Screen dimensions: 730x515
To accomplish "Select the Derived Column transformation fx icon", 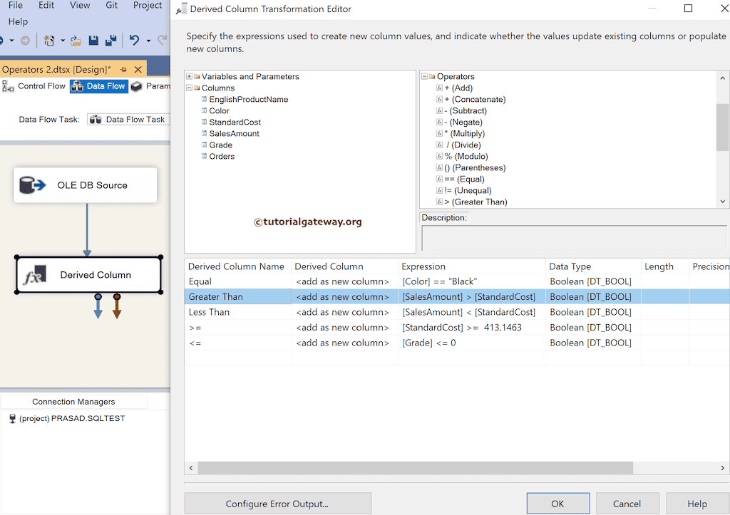I will (x=35, y=275).
